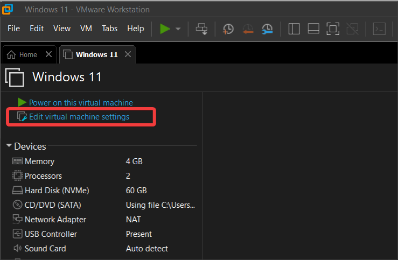Click Power on this virtual machine link
The width and height of the screenshot is (398, 260).
pyautogui.click(x=81, y=102)
